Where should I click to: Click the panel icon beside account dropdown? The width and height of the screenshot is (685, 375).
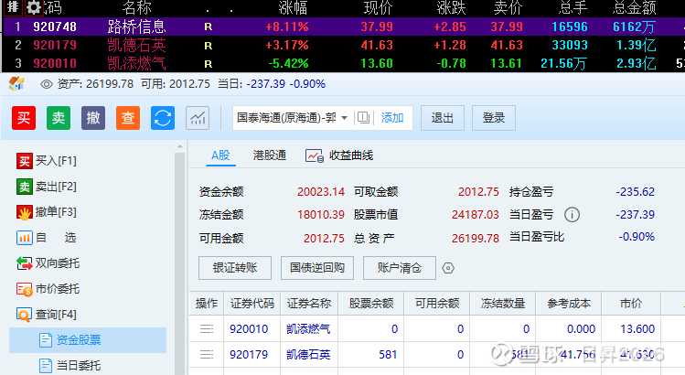click(363, 118)
